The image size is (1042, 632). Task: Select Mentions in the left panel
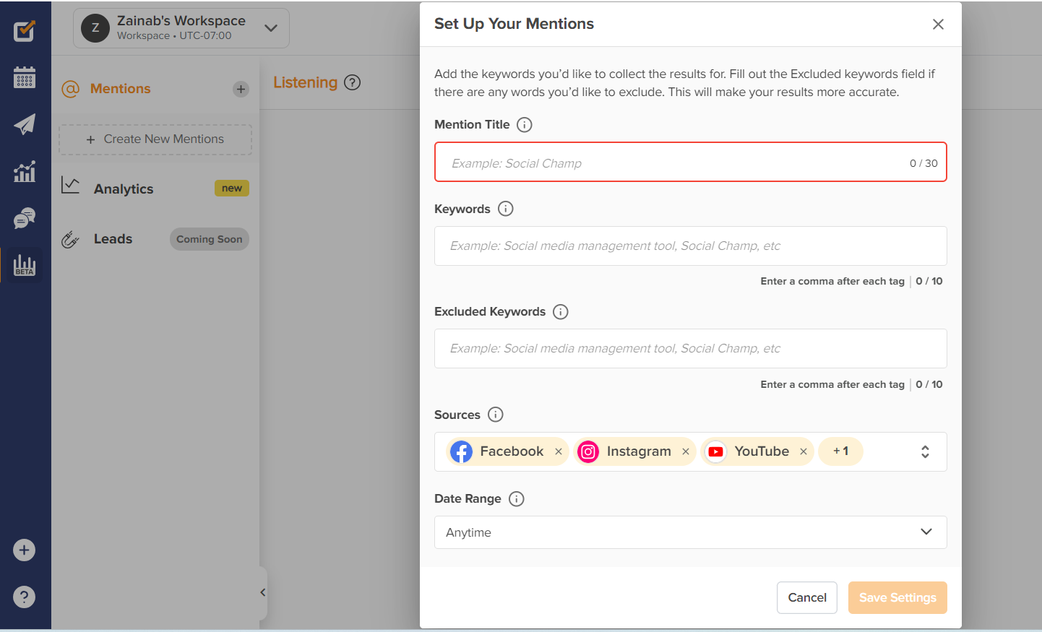click(120, 89)
